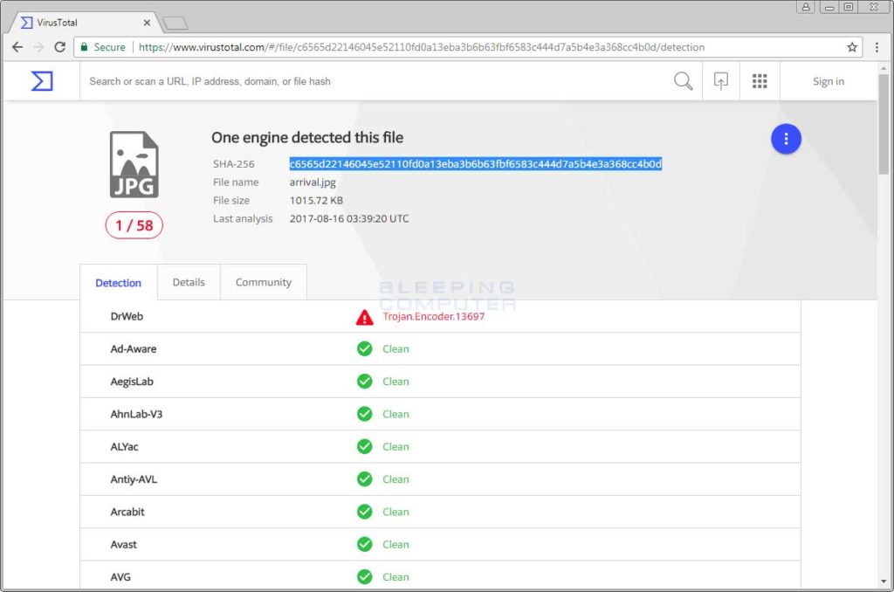Click the green check icon for Avast
The height and width of the screenshot is (592, 894).
(x=364, y=544)
